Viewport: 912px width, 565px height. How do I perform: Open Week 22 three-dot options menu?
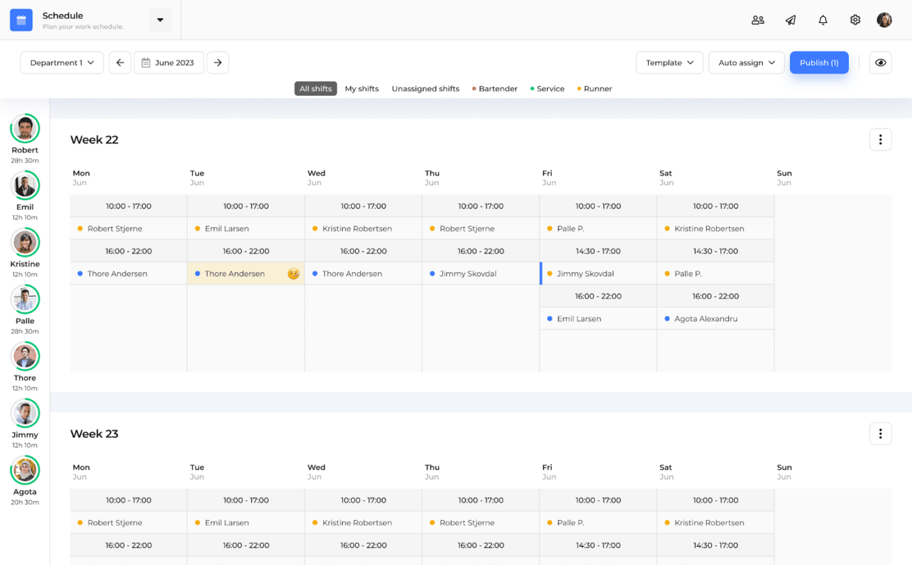pos(880,139)
